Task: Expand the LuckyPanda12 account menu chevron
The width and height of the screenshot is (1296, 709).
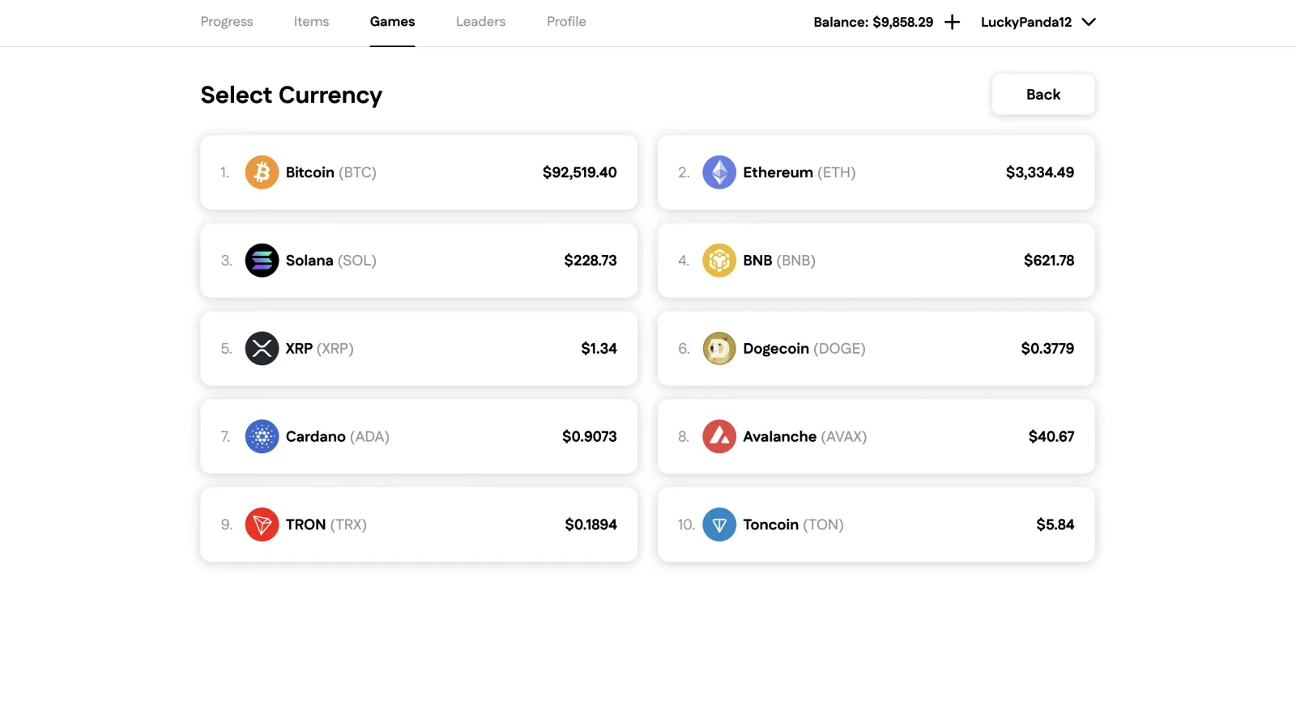Action: tap(1089, 22)
